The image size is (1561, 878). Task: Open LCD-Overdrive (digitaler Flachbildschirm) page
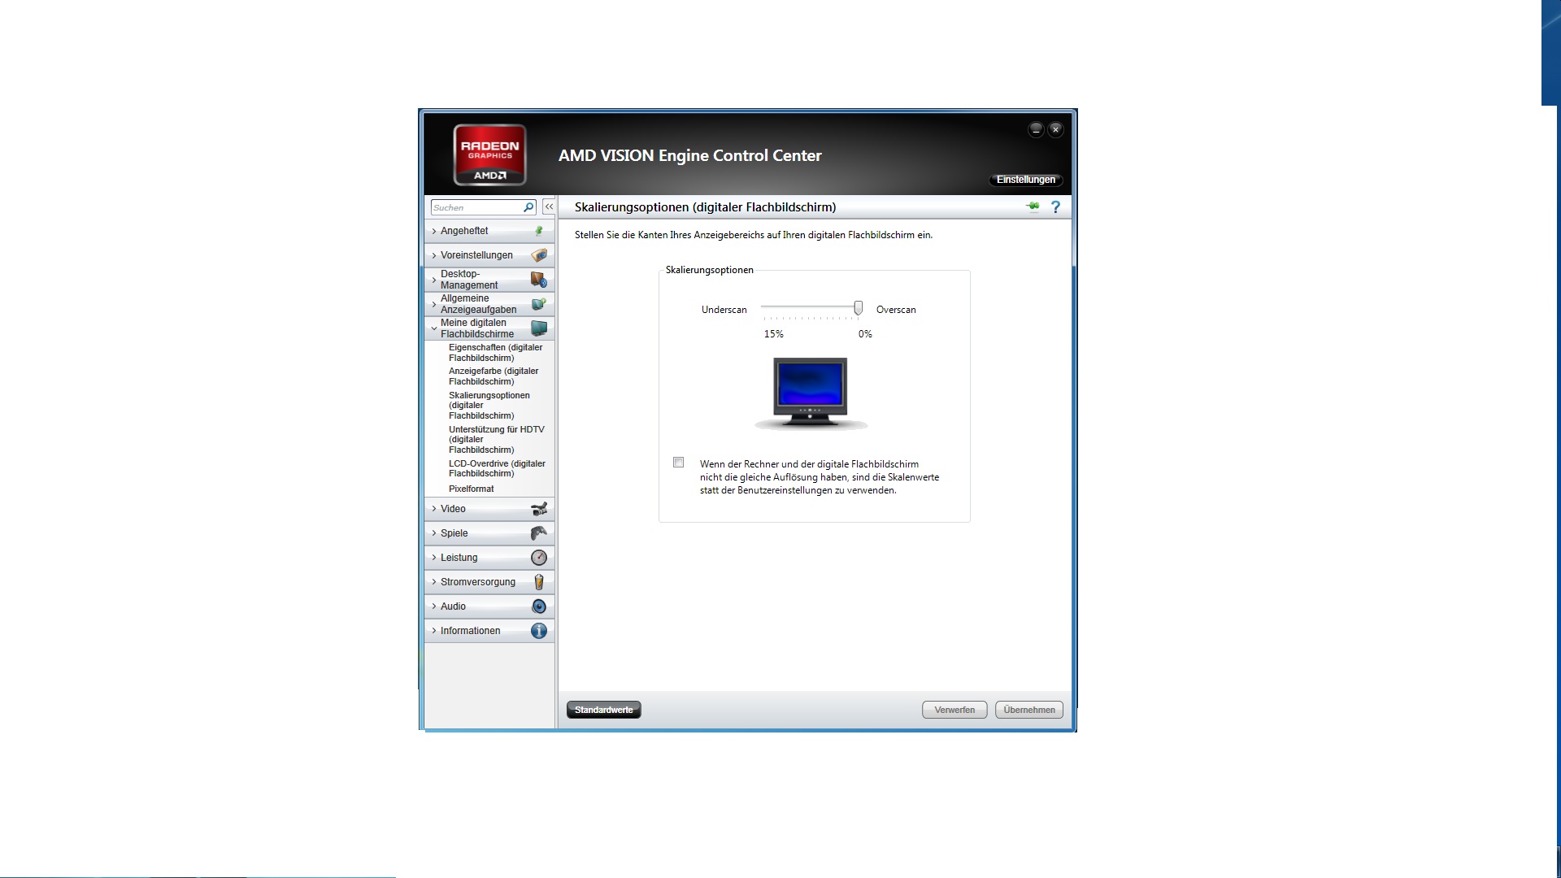(x=497, y=468)
